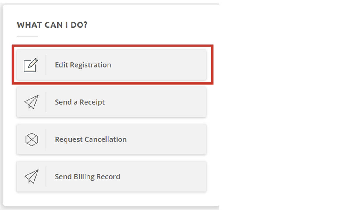Viewport: 362px width, 210px height.
Task: Click the "Send a Receipt" text label
Action: pyautogui.click(x=80, y=102)
